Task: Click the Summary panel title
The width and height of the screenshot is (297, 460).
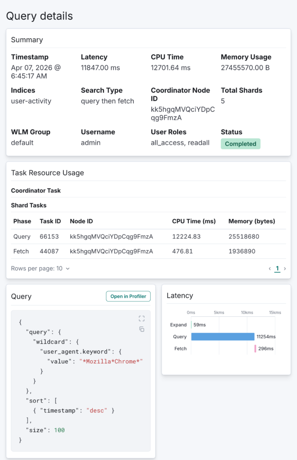Action: (27, 40)
